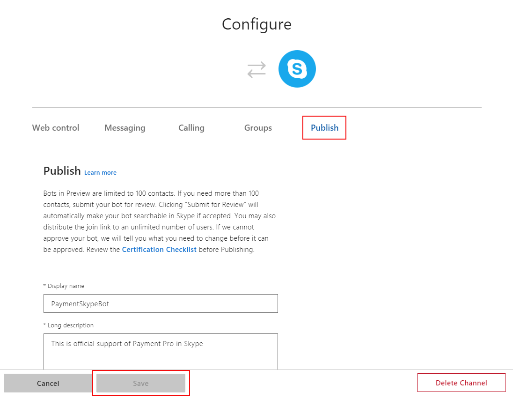The height and width of the screenshot is (399, 513).
Task: Click the two-way arrows connection icon
Action: [256, 70]
